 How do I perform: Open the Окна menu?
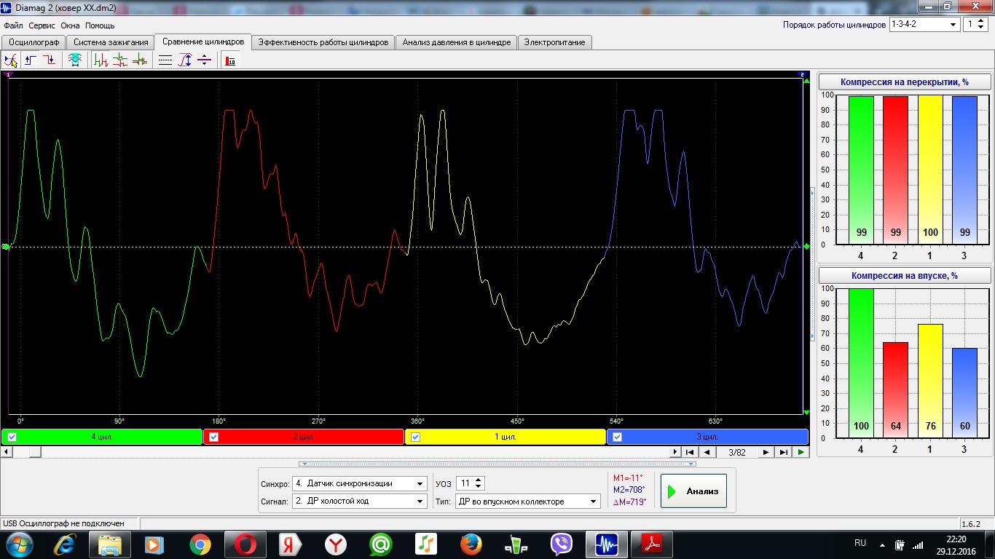tap(70, 25)
